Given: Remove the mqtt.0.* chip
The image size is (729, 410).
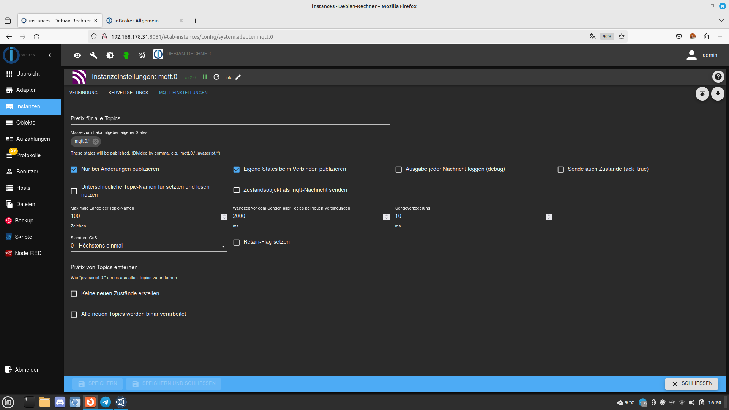Looking at the screenshot, I should (96, 142).
